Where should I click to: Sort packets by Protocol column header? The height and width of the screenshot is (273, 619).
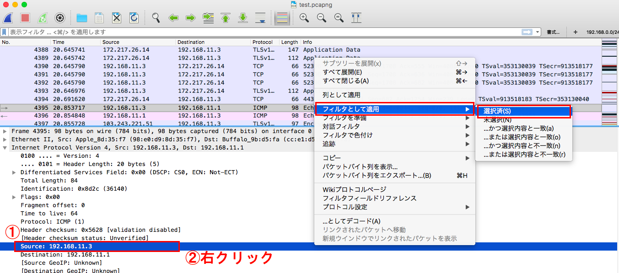[x=265, y=42]
